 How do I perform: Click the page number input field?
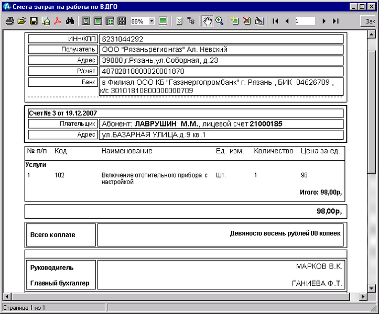(305, 21)
